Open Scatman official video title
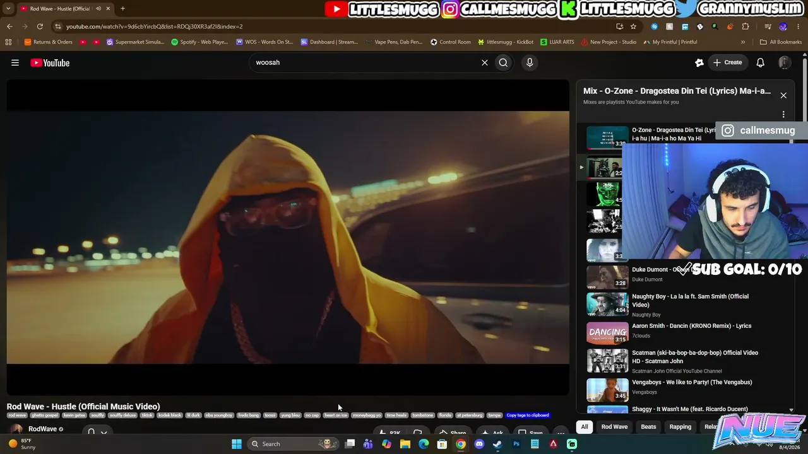808x454 pixels. coord(695,357)
